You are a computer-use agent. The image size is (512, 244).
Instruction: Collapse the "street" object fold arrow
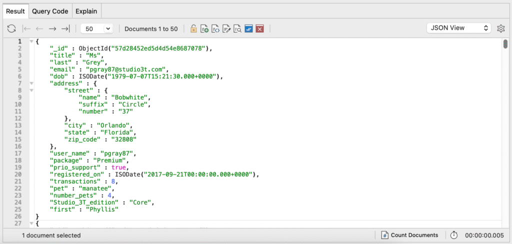click(31, 90)
